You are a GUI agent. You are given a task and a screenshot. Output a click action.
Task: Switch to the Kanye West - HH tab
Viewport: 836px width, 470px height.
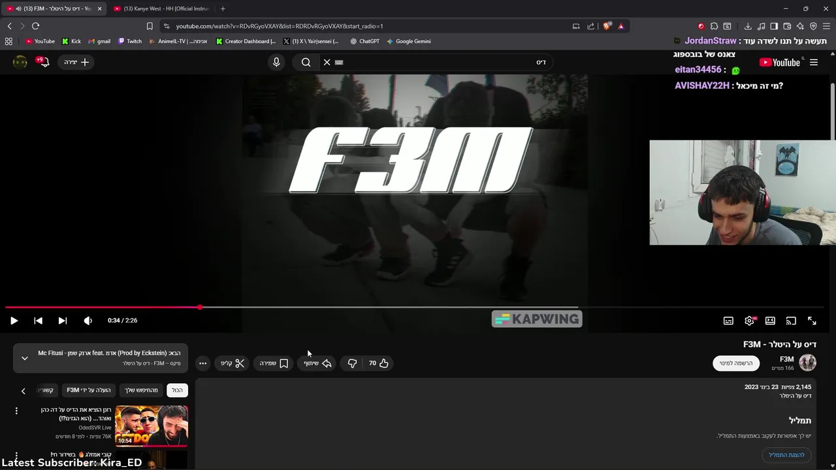click(161, 8)
